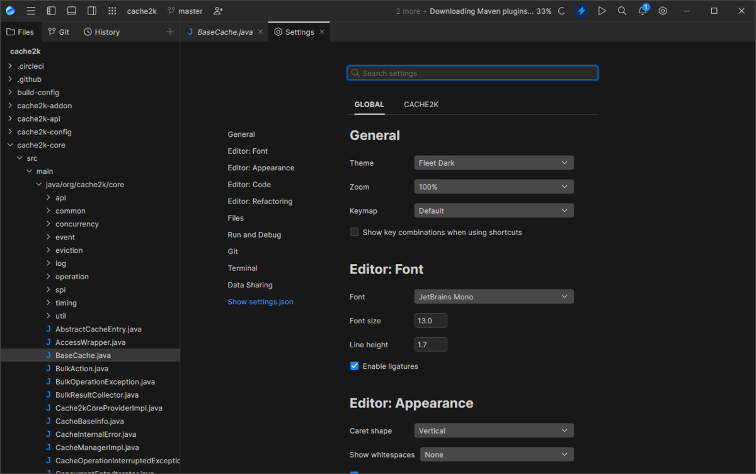Screen dimensions: 756x474
Task: Select the GLOBAL settings tab
Action: [369, 105]
